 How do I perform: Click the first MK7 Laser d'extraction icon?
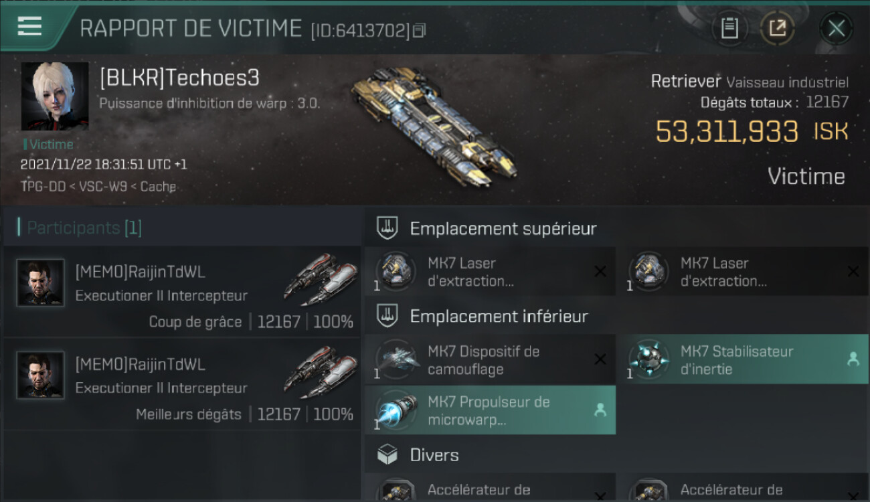[x=395, y=270]
